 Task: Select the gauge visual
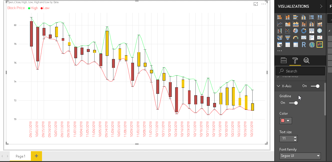point(296,38)
